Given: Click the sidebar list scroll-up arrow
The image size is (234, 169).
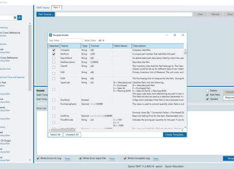Looking at the screenshot, I should pyautogui.click(x=30, y=23).
